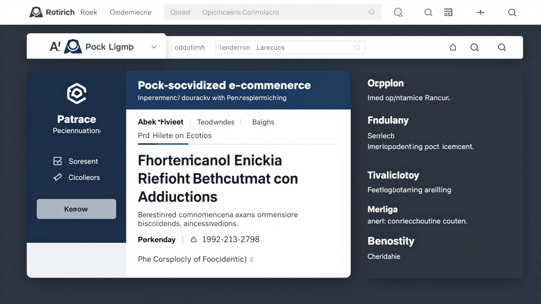Screen dimensions: 541x304
Task: Click magnifier icon inside top search field
Action: coord(371,12)
